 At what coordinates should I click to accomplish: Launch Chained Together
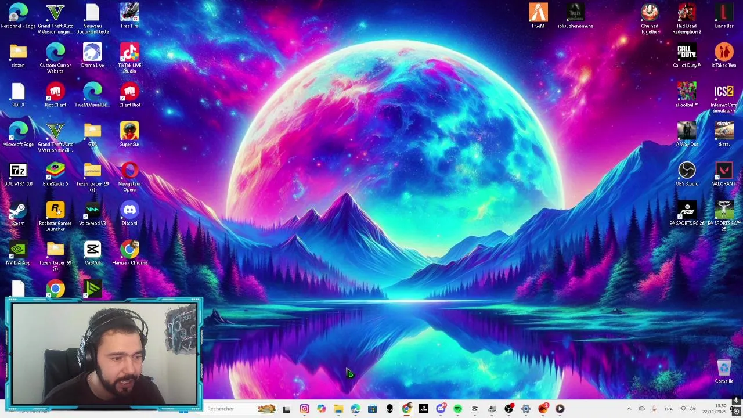pos(650,19)
